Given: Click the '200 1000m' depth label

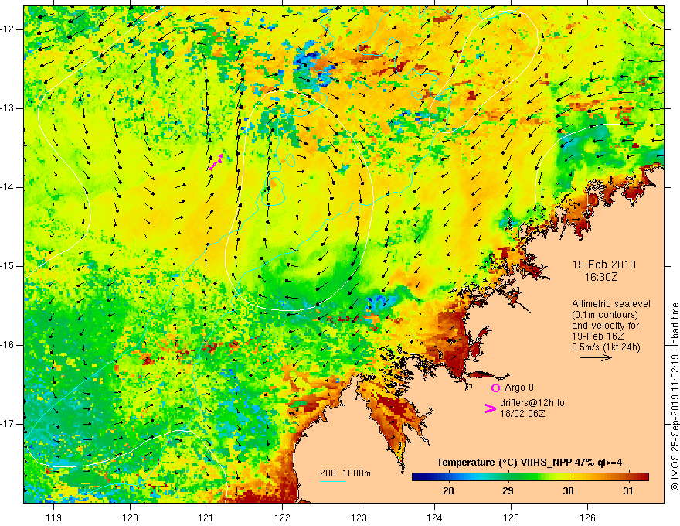Looking at the screenshot, I should pyautogui.click(x=345, y=473).
